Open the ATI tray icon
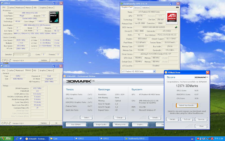 tap(198, 139)
